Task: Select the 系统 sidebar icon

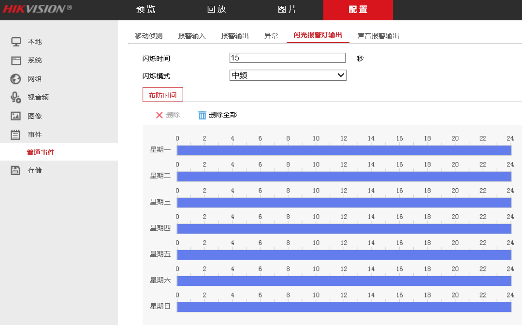Action: tap(15, 60)
